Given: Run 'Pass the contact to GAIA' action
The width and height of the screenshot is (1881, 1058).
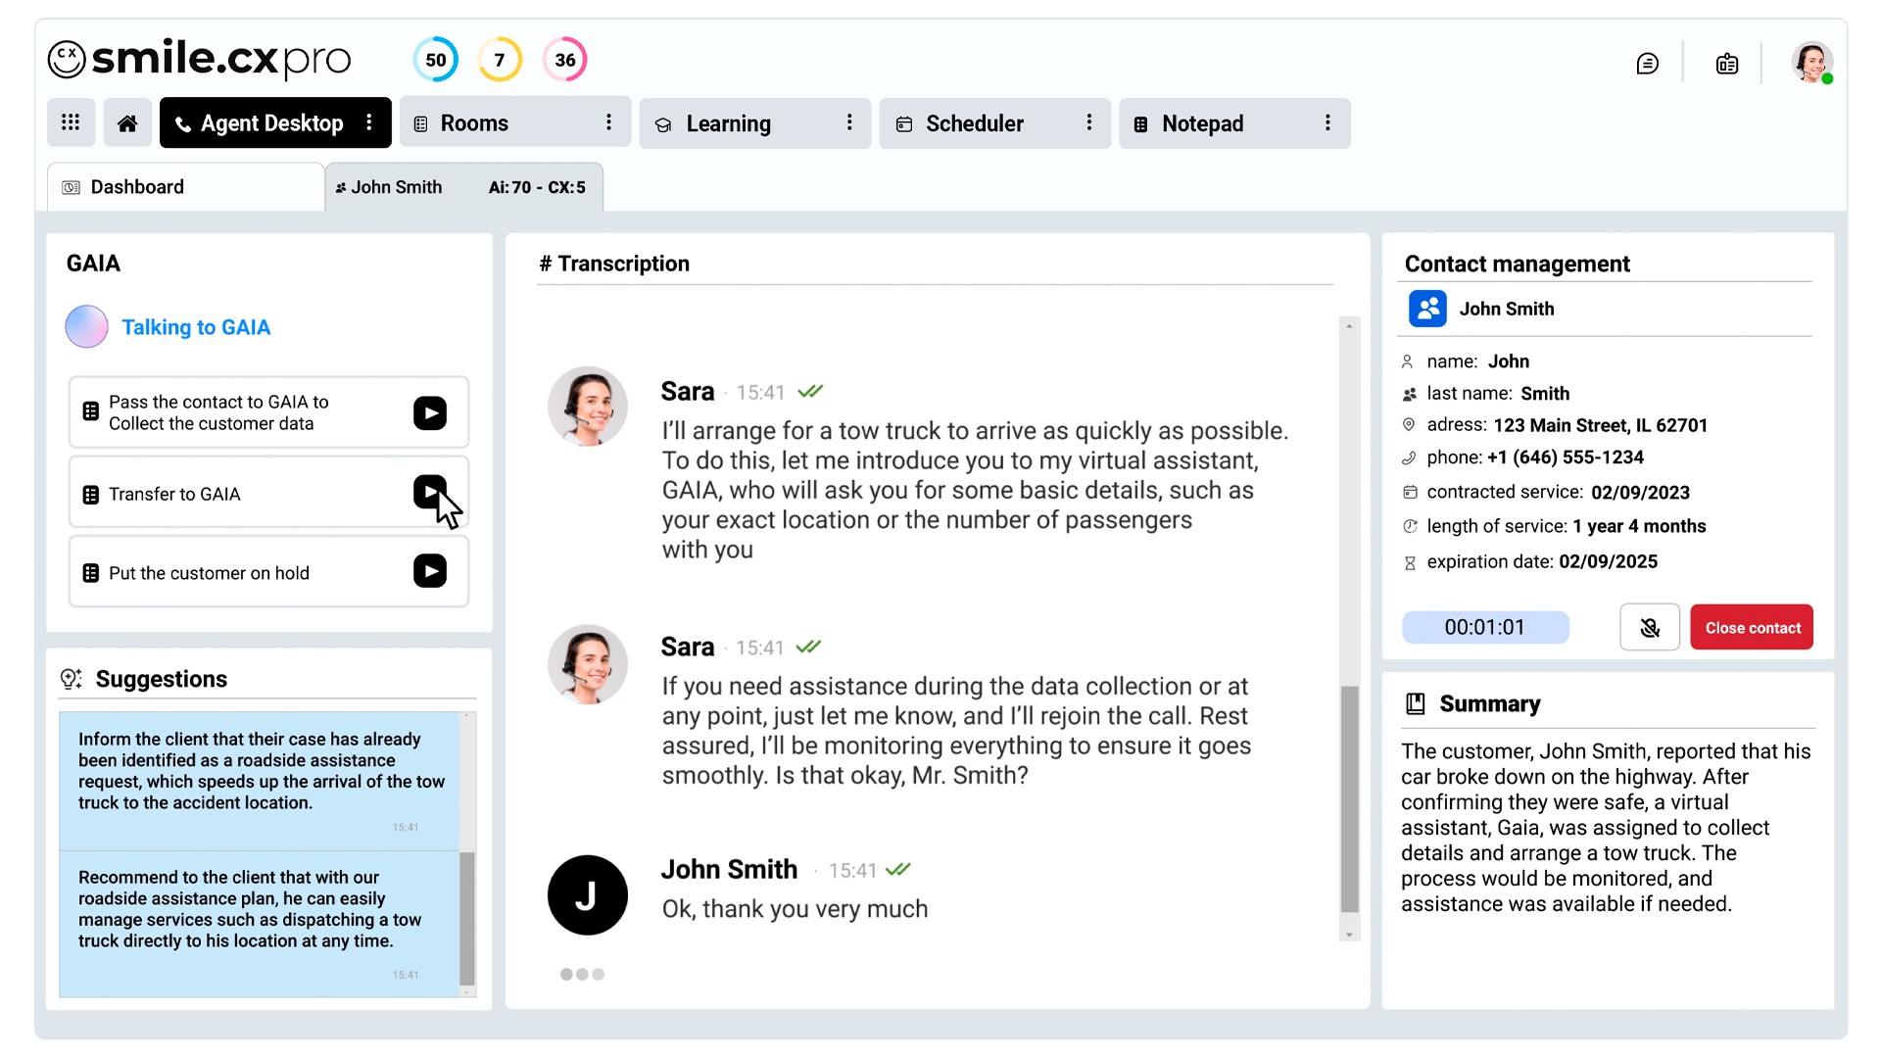Looking at the screenshot, I should 429,412.
